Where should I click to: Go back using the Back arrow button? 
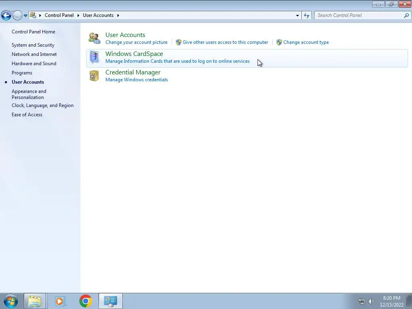click(x=6, y=16)
